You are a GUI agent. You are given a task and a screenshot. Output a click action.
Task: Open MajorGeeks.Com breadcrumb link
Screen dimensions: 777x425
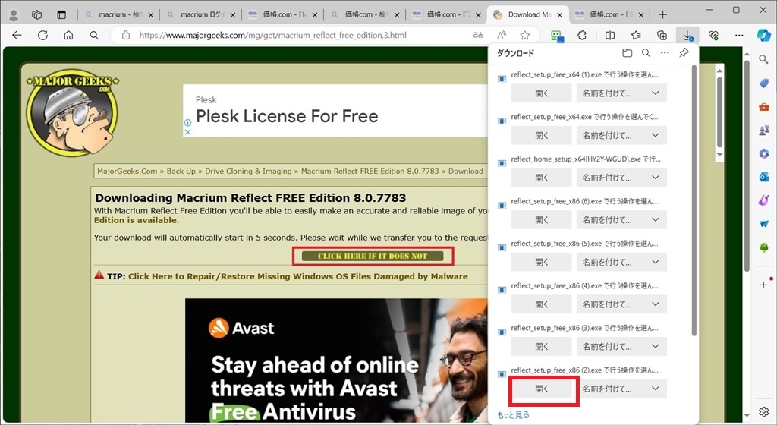(127, 171)
